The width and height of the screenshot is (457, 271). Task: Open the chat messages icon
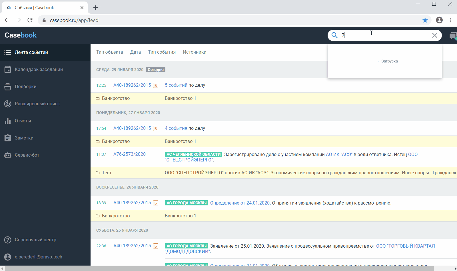(453, 36)
